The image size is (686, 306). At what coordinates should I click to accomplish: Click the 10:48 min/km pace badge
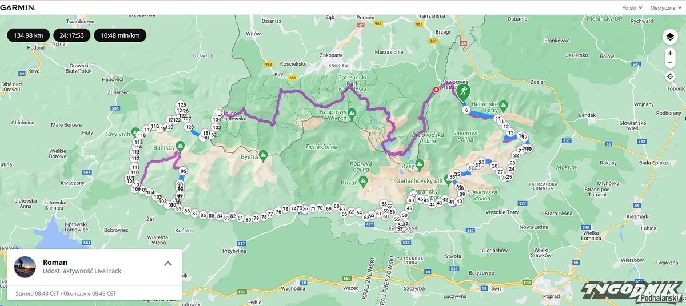click(x=120, y=35)
